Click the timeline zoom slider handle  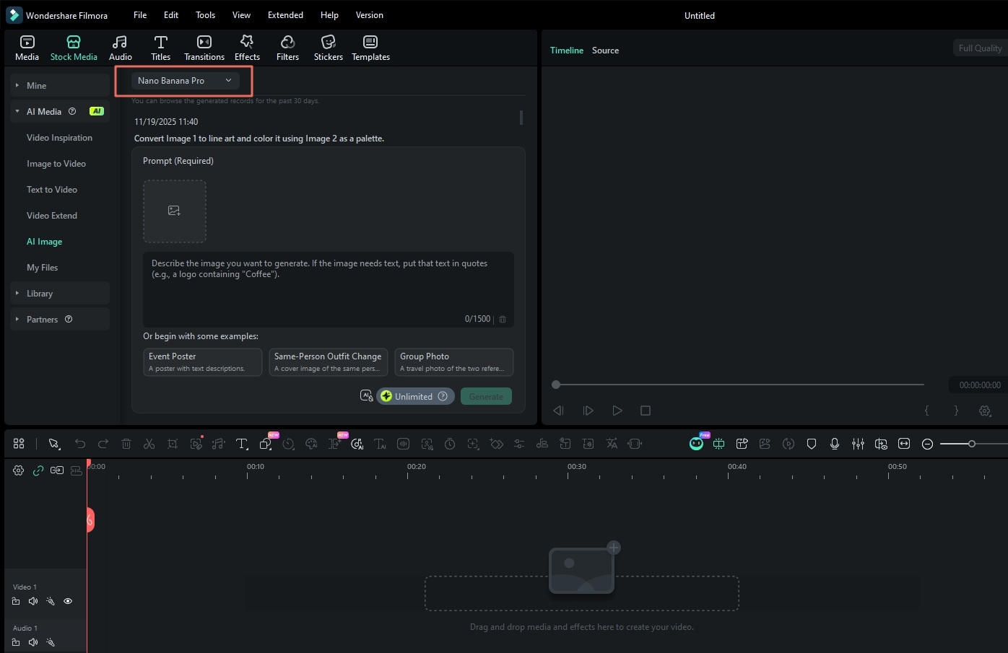[972, 444]
